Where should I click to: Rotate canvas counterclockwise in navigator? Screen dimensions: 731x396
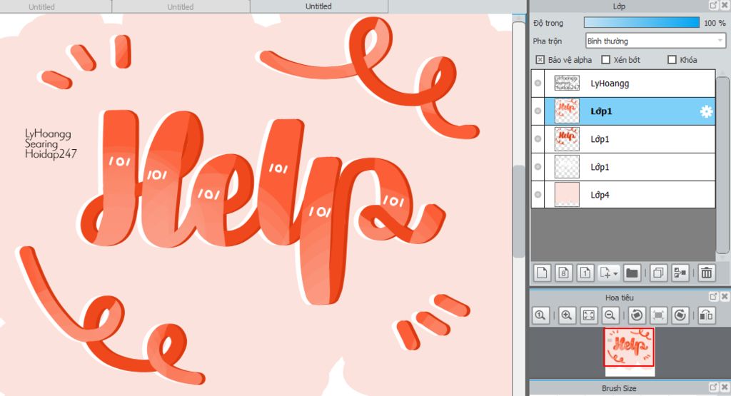coord(636,315)
